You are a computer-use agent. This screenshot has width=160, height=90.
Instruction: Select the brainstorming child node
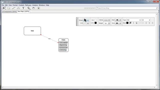(63, 47)
